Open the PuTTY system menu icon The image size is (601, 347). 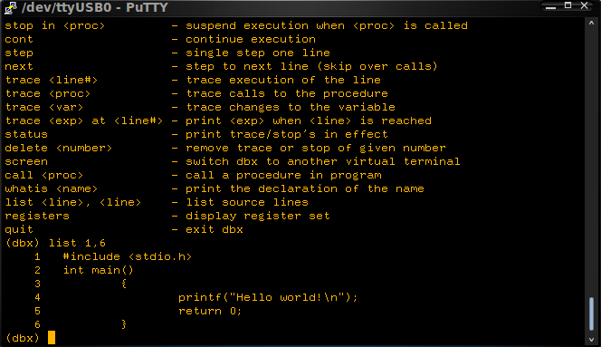[x=10, y=7]
